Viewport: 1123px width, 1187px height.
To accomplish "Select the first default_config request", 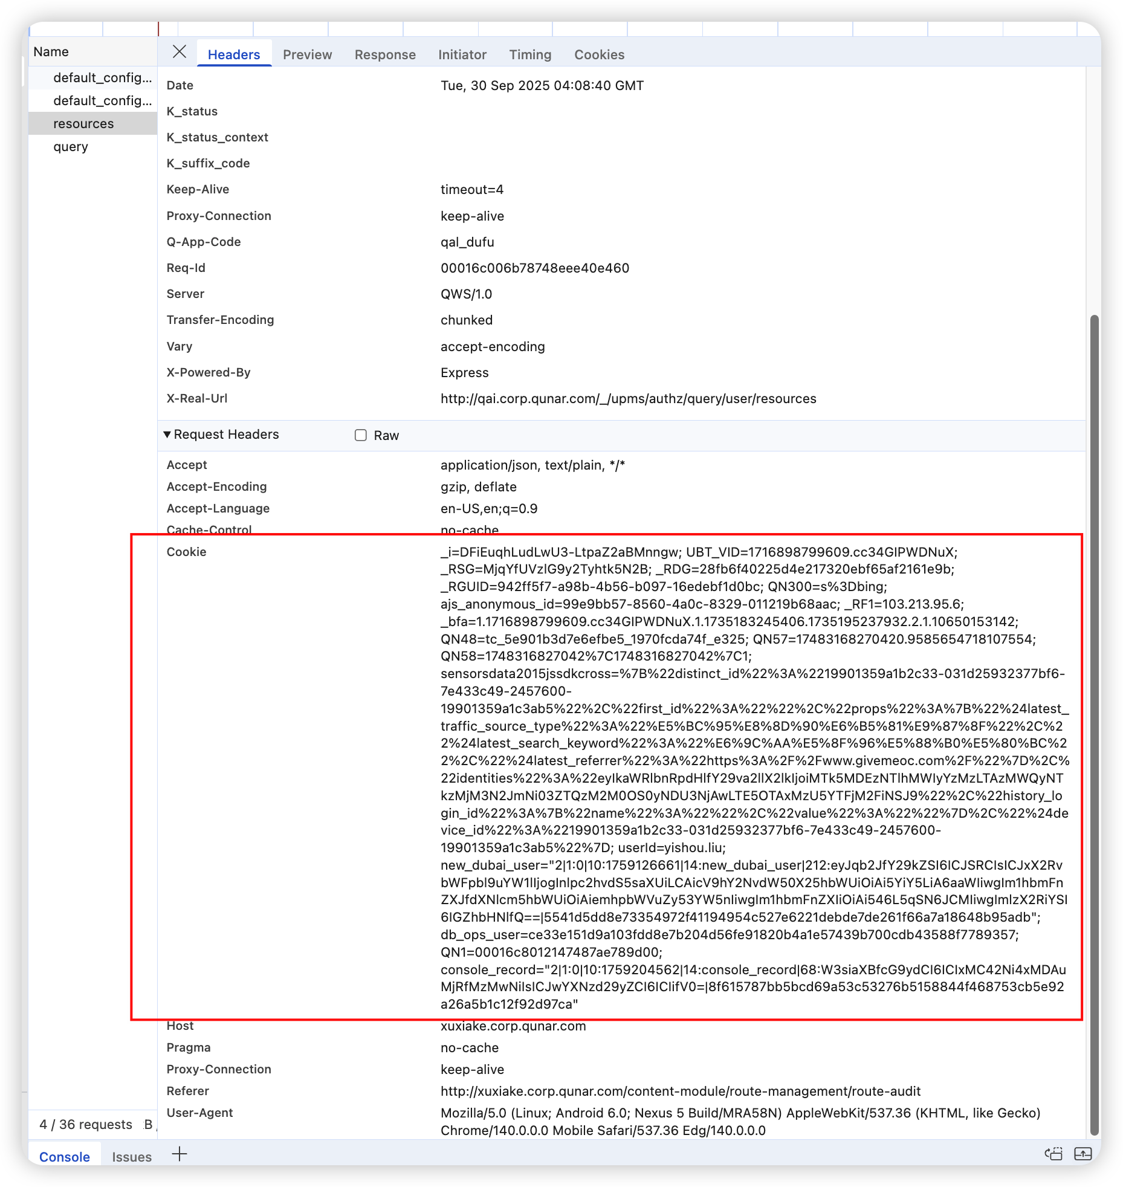I will (x=102, y=78).
